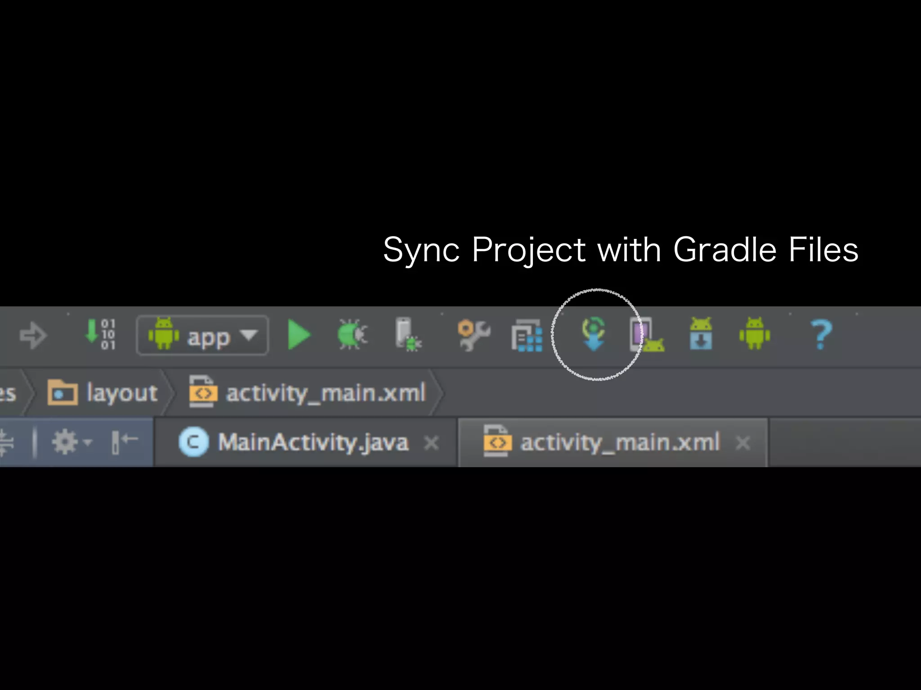This screenshot has height=690, width=921.
Task: Click the scroll from source icon
Action: [7, 442]
